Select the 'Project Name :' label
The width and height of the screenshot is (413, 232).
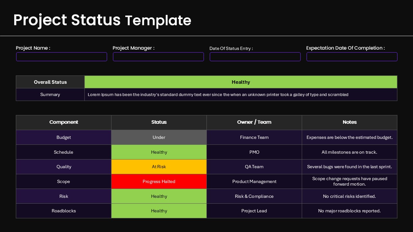point(33,48)
